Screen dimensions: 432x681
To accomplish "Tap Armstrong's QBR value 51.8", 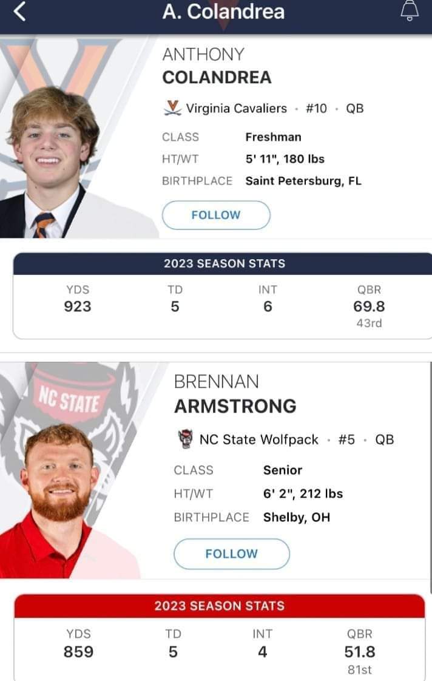I will pos(359,652).
